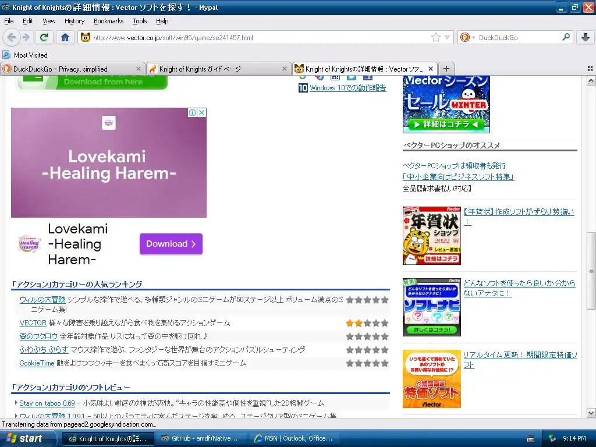Click the scrollbar up arrow

click(x=591, y=80)
